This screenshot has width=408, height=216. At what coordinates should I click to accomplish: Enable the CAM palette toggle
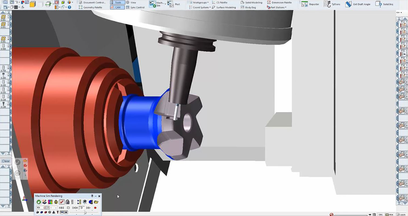click(x=117, y=7)
